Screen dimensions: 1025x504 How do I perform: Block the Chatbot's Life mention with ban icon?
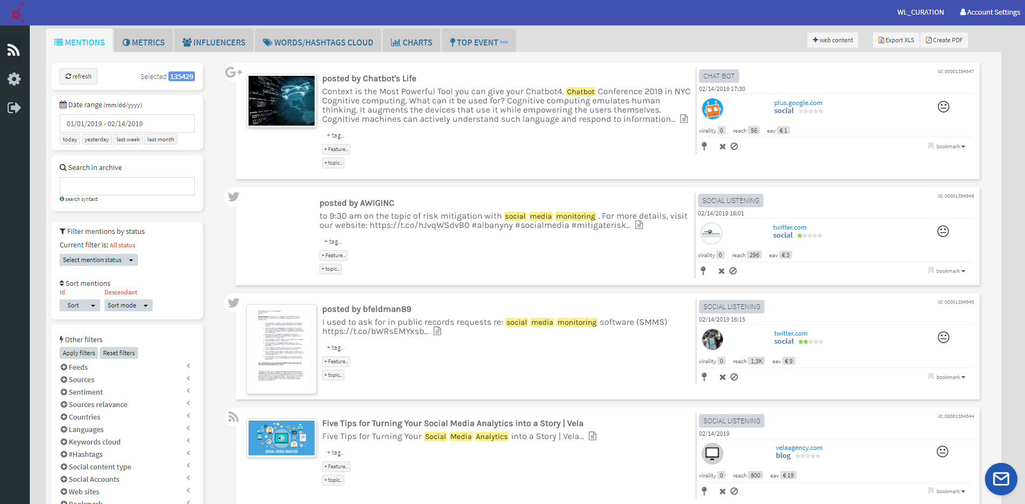click(x=734, y=147)
